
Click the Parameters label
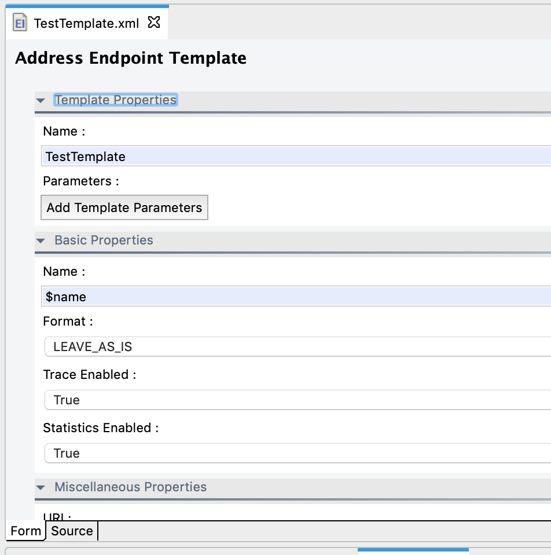(x=81, y=181)
